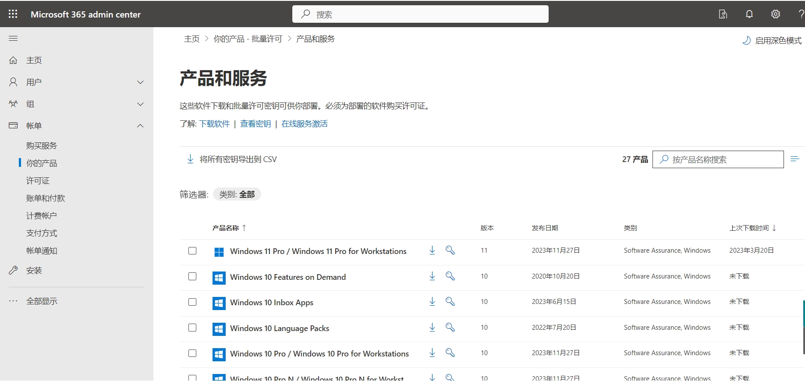Viewport: 805px width, 381px height.
Task: Click the vertical scrollbar on the right edge
Action: point(804,326)
